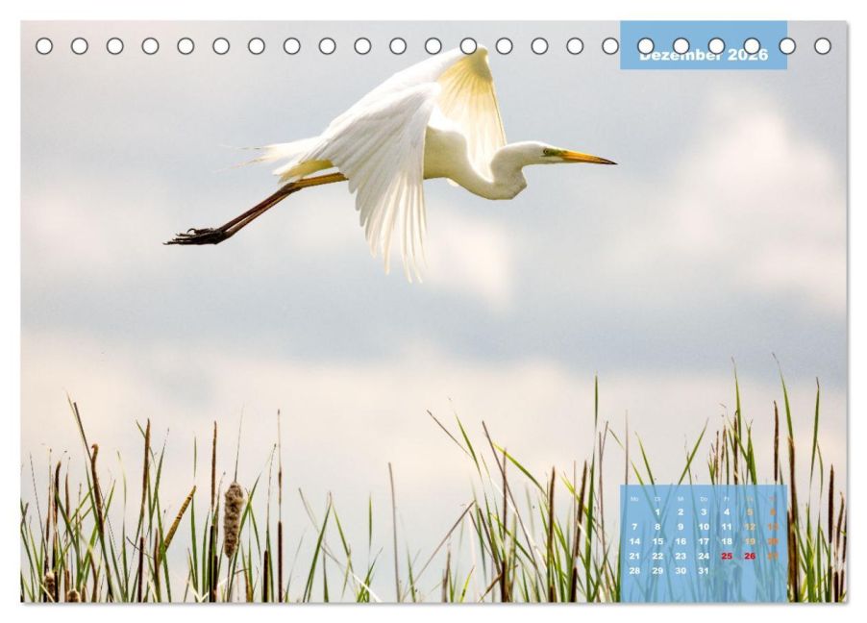
Task: Click the flying white egret in the photo
Action: click(x=390, y=163)
